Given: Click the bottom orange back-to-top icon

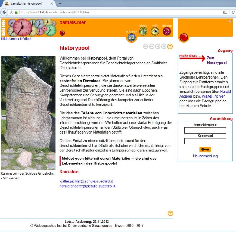Looking at the screenshot, I should (x=170, y=213).
